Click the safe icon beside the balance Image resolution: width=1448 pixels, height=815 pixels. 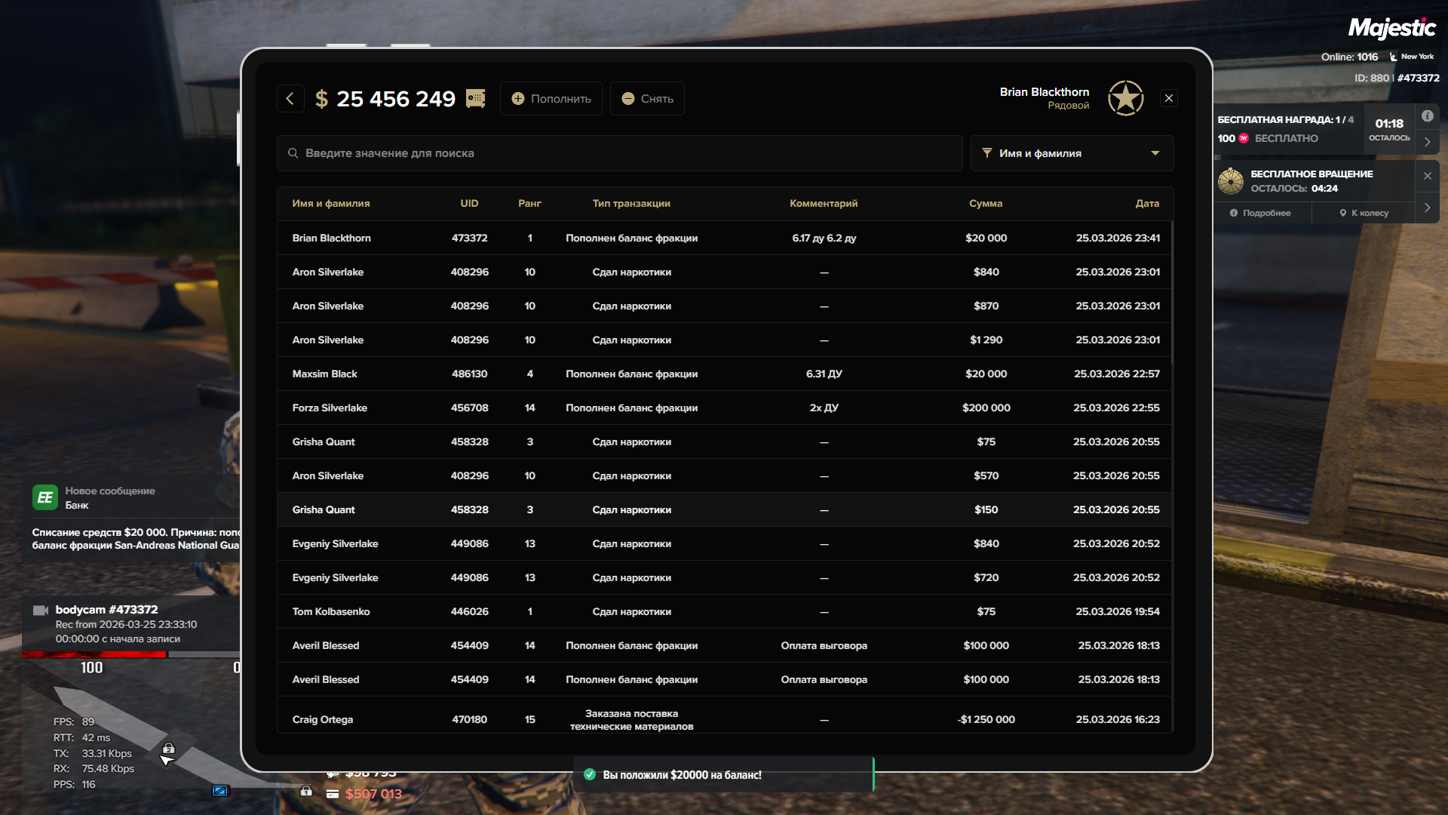click(476, 99)
